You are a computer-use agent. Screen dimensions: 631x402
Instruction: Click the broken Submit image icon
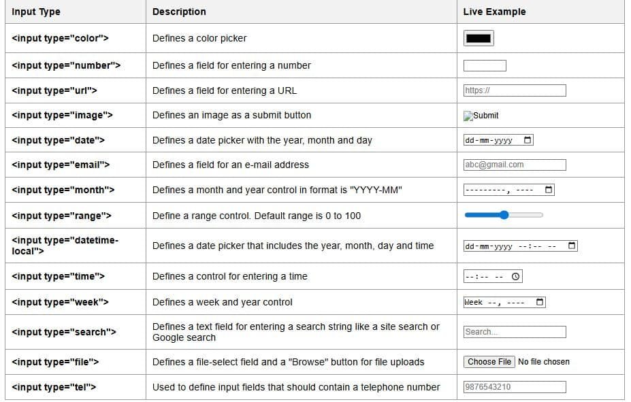tap(467, 116)
